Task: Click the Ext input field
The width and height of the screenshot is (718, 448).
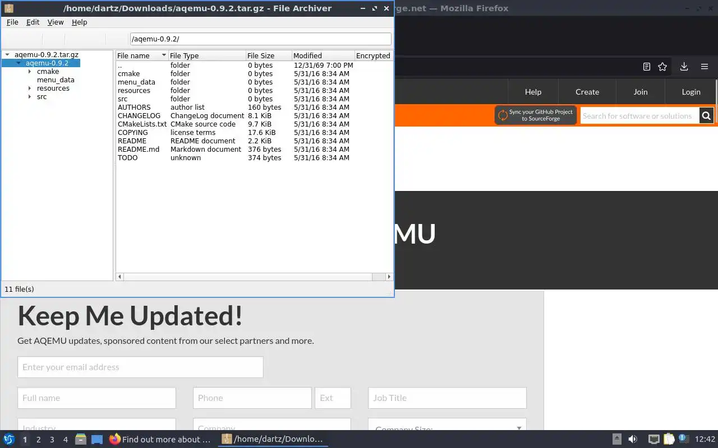Action: (333, 398)
